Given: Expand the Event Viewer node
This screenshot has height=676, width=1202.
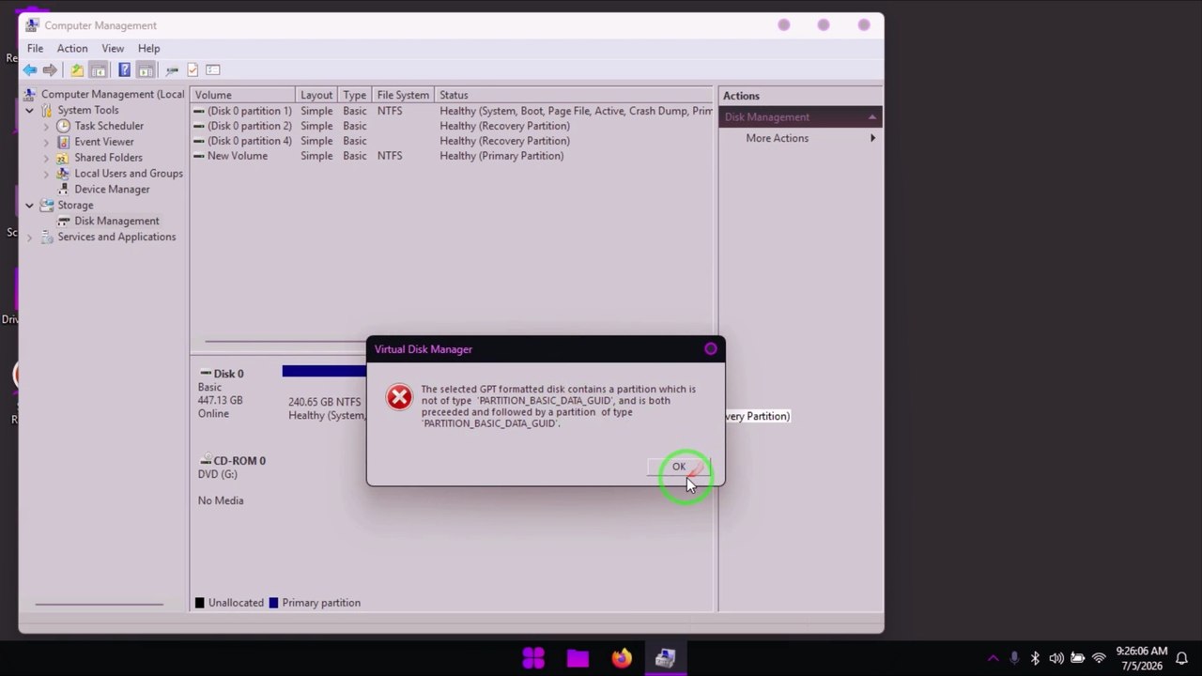Looking at the screenshot, I should coord(46,142).
